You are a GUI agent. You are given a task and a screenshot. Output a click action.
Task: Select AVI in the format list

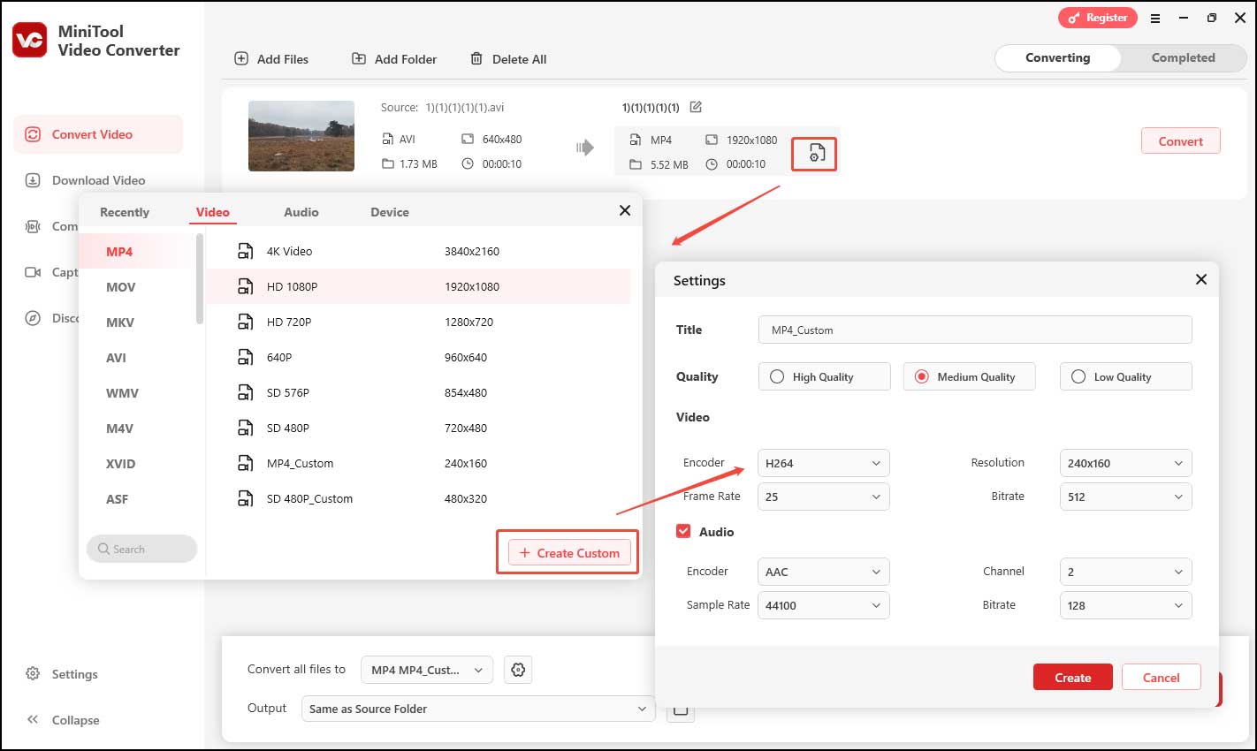pyautogui.click(x=116, y=358)
